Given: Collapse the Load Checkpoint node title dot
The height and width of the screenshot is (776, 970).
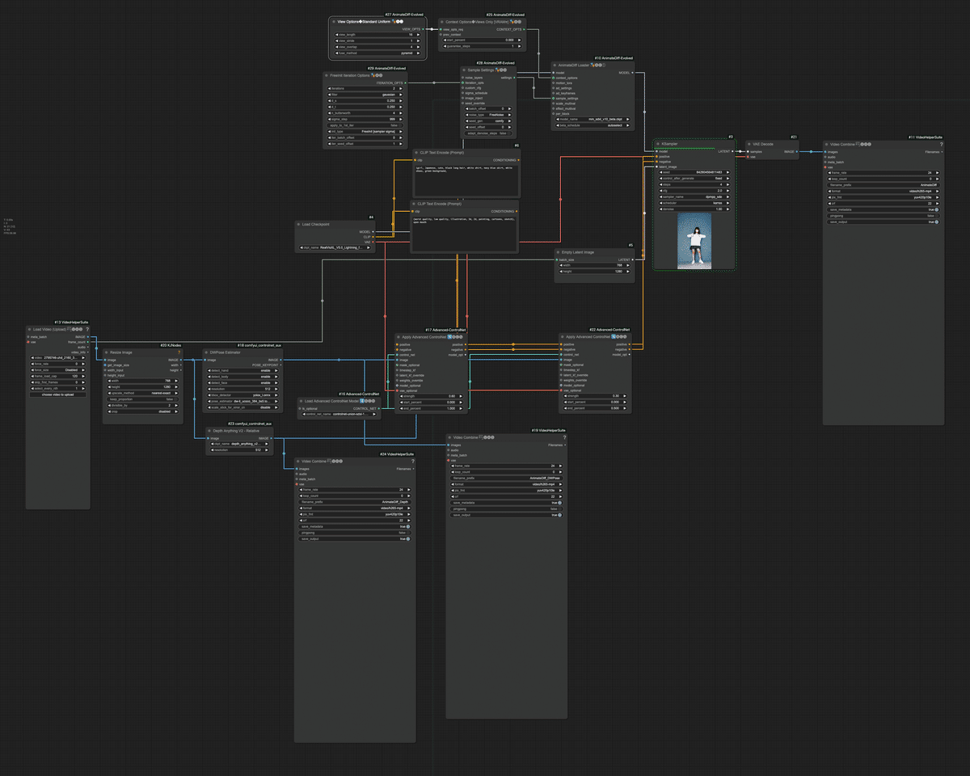Looking at the screenshot, I should (298, 224).
